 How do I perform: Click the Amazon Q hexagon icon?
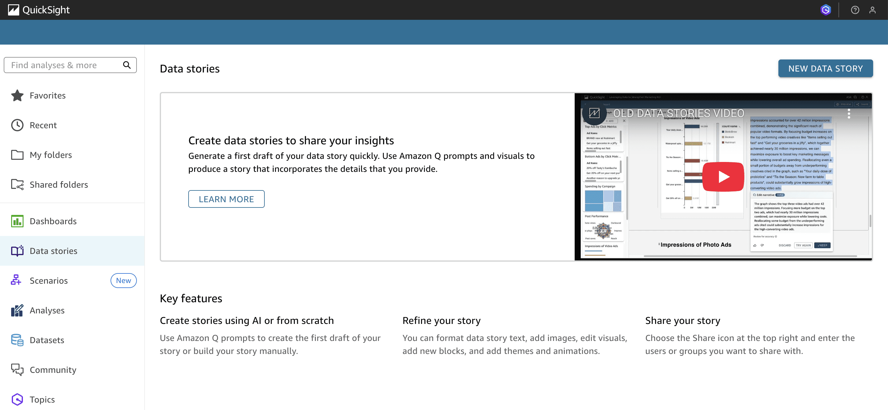825,10
